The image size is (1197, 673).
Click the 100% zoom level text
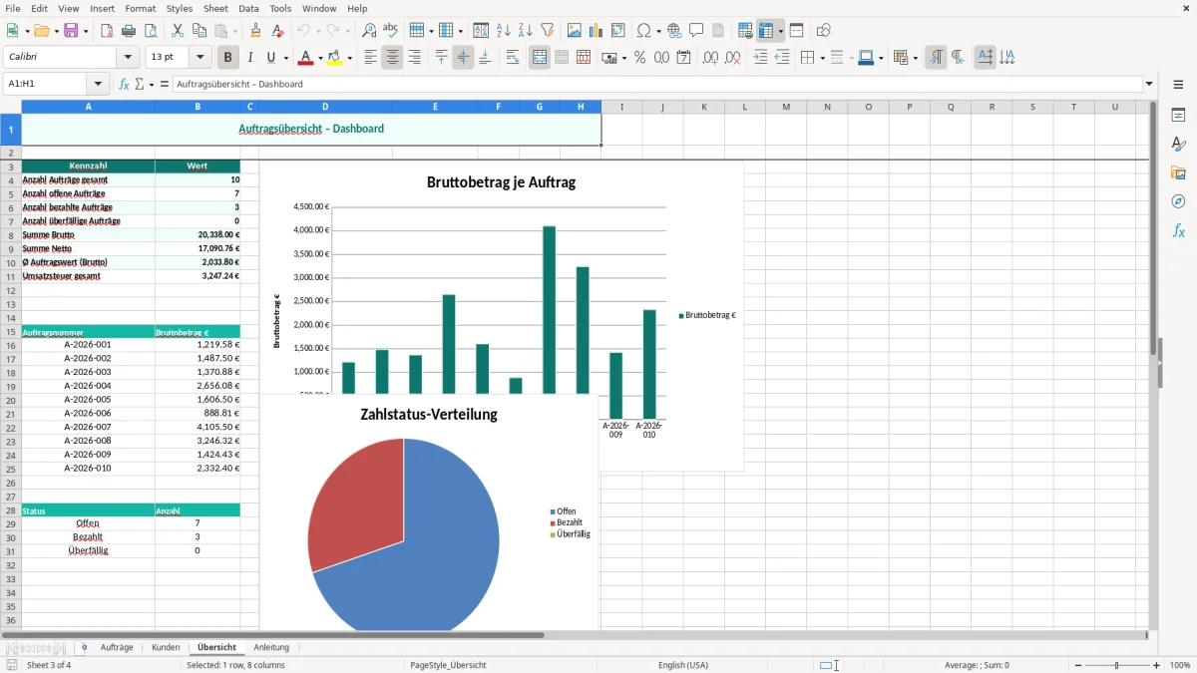(1180, 665)
